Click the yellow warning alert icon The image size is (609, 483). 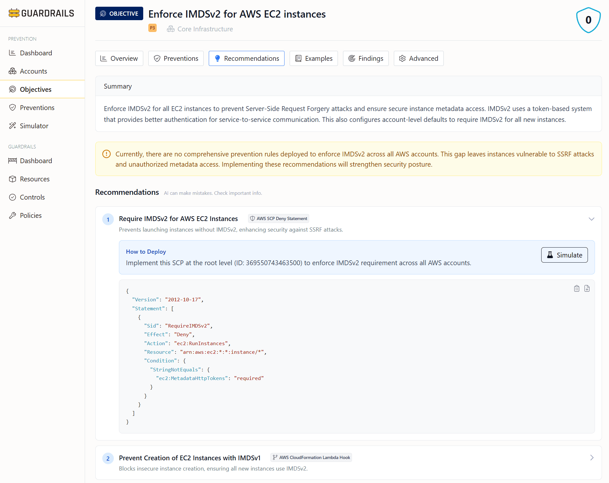pyautogui.click(x=106, y=154)
